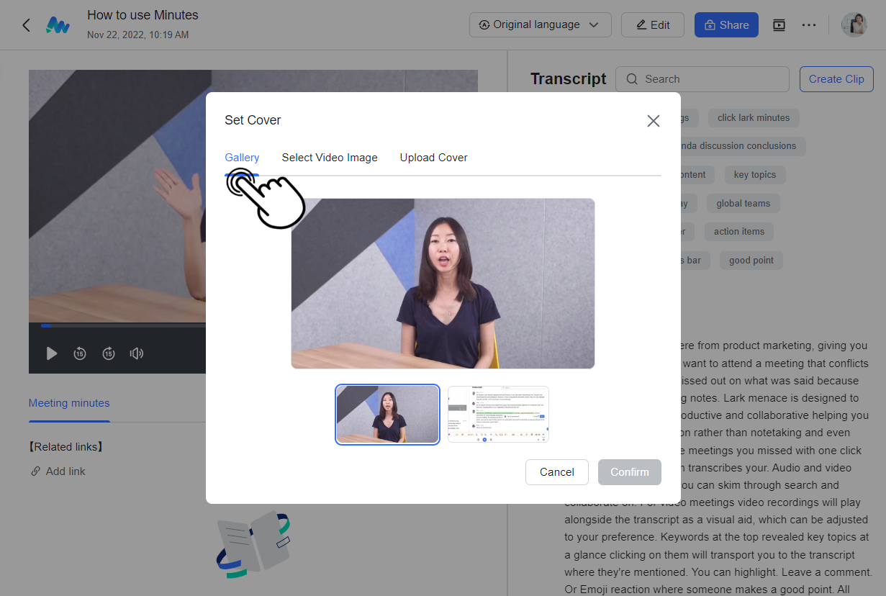Viewport: 886px width, 596px height.
Task: Switch to Upload Cover tab
Action: pos(433,158)
